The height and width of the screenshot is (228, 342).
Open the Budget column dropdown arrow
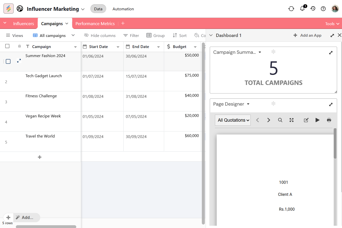(195, 47)
